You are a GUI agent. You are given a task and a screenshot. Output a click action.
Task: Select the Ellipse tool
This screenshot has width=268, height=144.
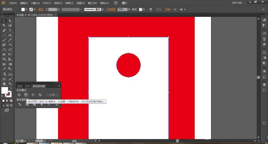click(10, 35)
